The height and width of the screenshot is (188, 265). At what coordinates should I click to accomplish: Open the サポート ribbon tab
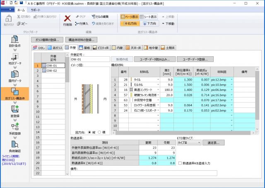pos(36,9)
